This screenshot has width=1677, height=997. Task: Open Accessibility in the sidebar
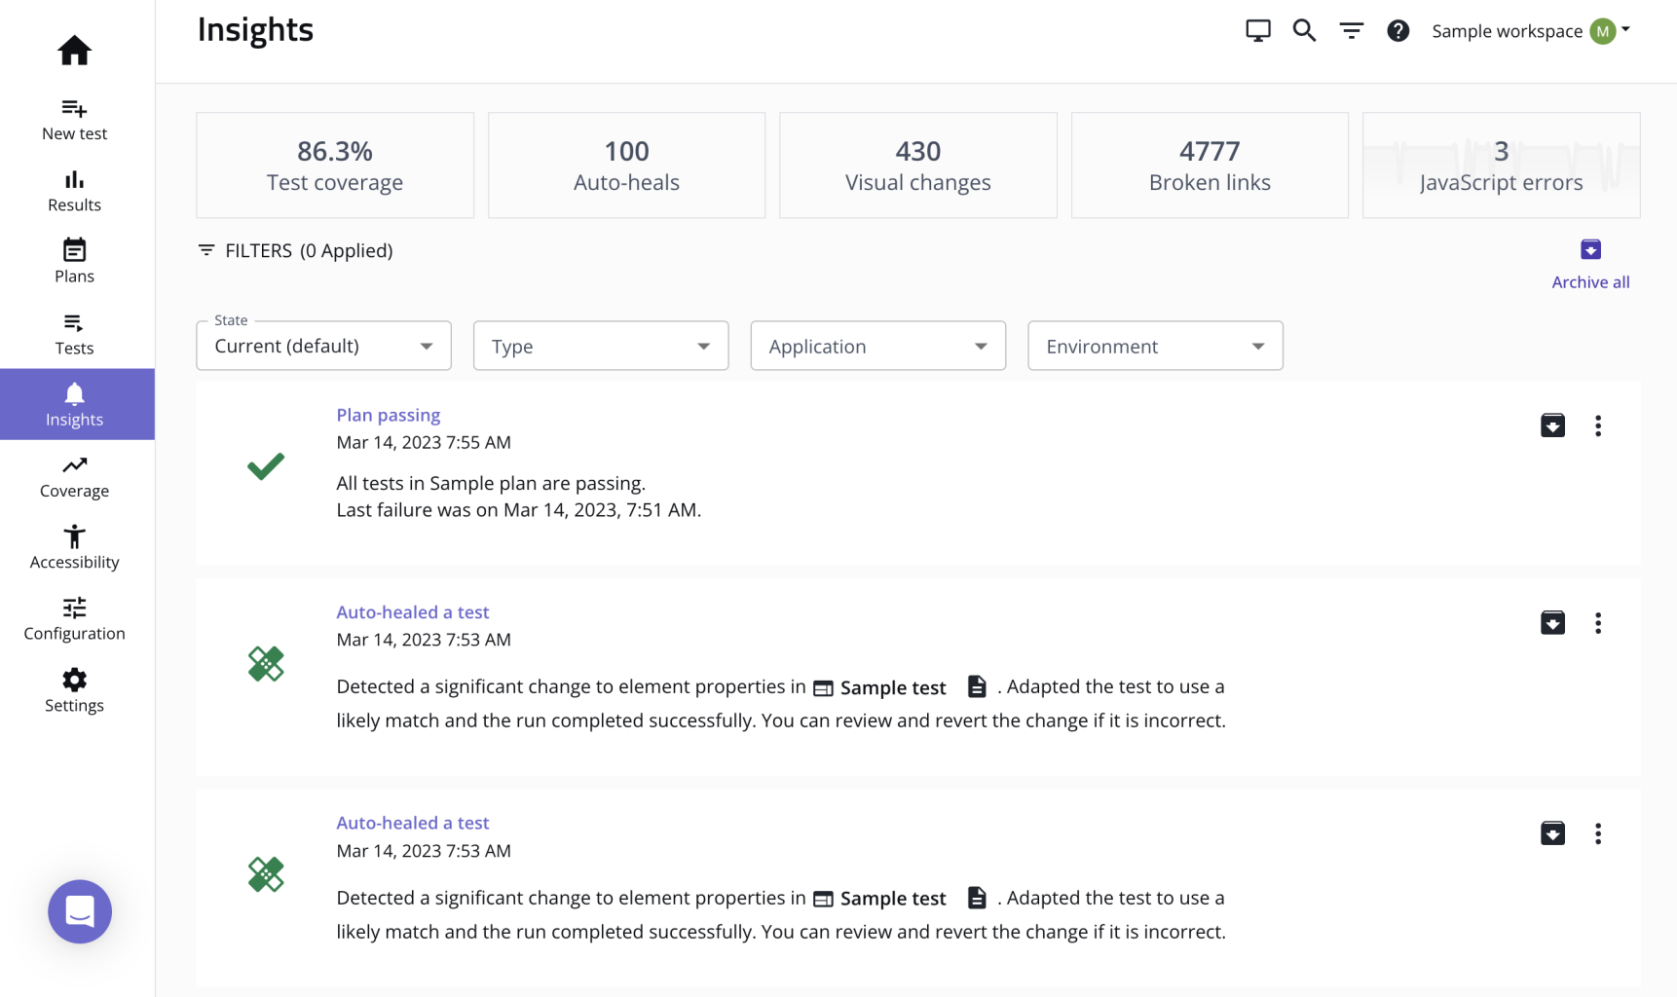(x=74, y=547)
